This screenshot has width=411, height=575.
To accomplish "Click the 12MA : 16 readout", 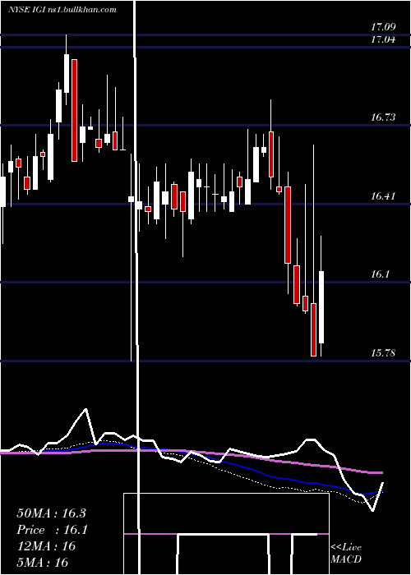I will pyautogui.click(x=46, y=546).
